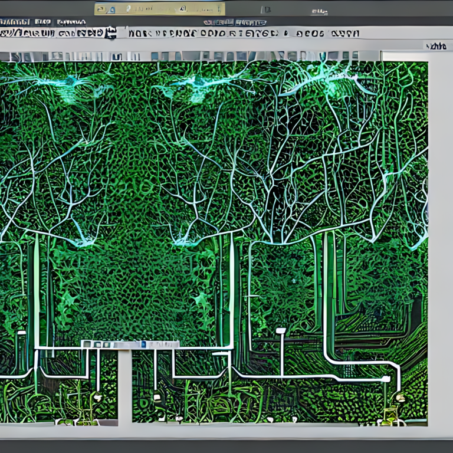Screen dimensions: 453x453
Task: Click the first icon in the yellow title strip
Action: [104, 9]
